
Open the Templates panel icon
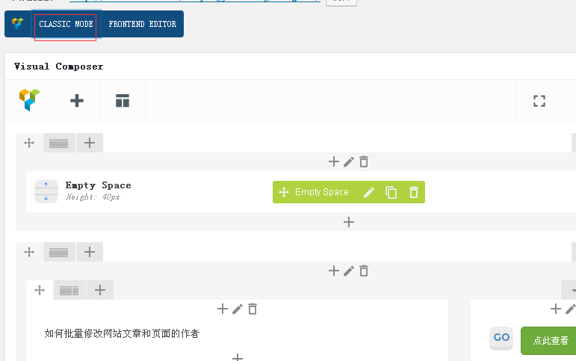[x=123, y=101]
